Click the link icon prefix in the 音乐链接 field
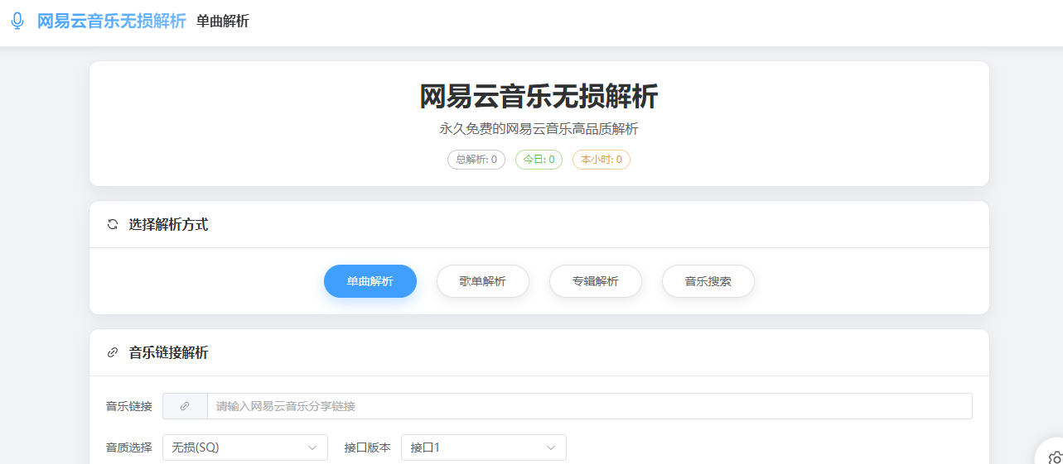The image size is (1063, 464). [185, 406]
